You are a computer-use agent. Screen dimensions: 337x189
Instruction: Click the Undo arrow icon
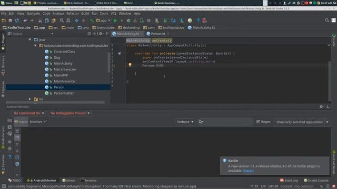(25, 20)
